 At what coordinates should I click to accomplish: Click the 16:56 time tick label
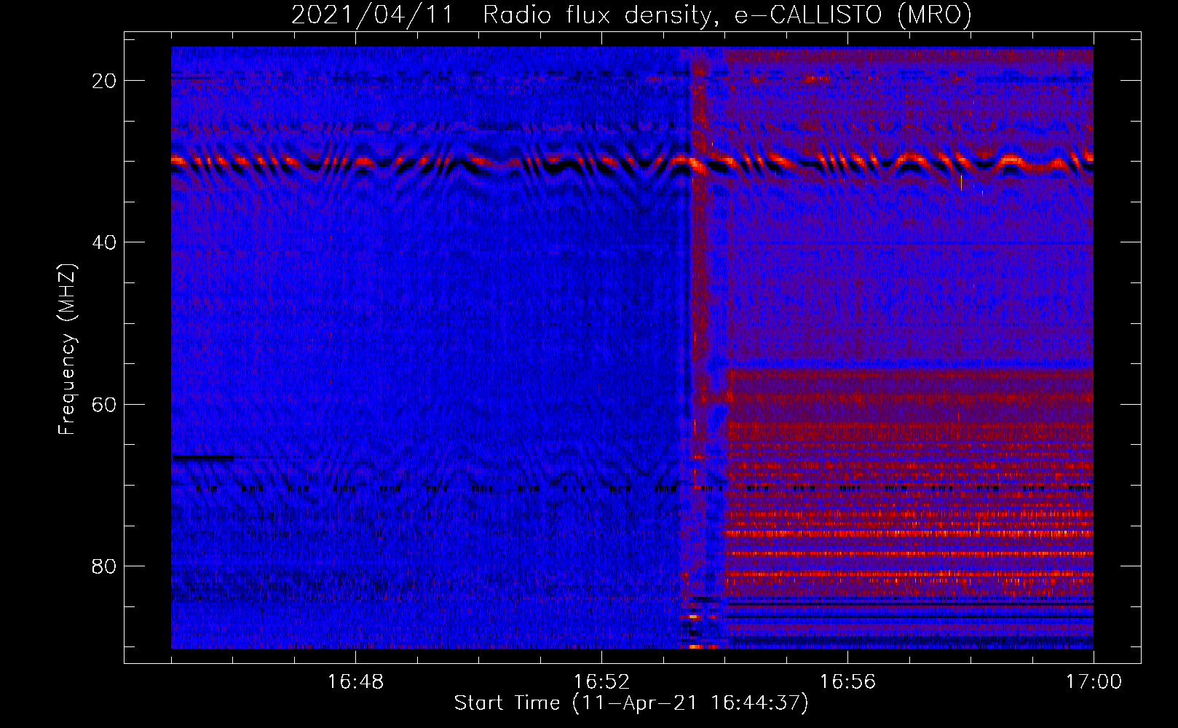click(x=847, y=682)
